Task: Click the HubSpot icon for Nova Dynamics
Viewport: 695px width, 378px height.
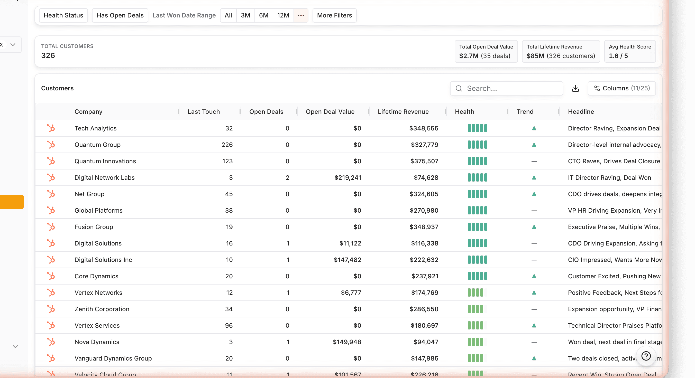Action: coord(51,342)
